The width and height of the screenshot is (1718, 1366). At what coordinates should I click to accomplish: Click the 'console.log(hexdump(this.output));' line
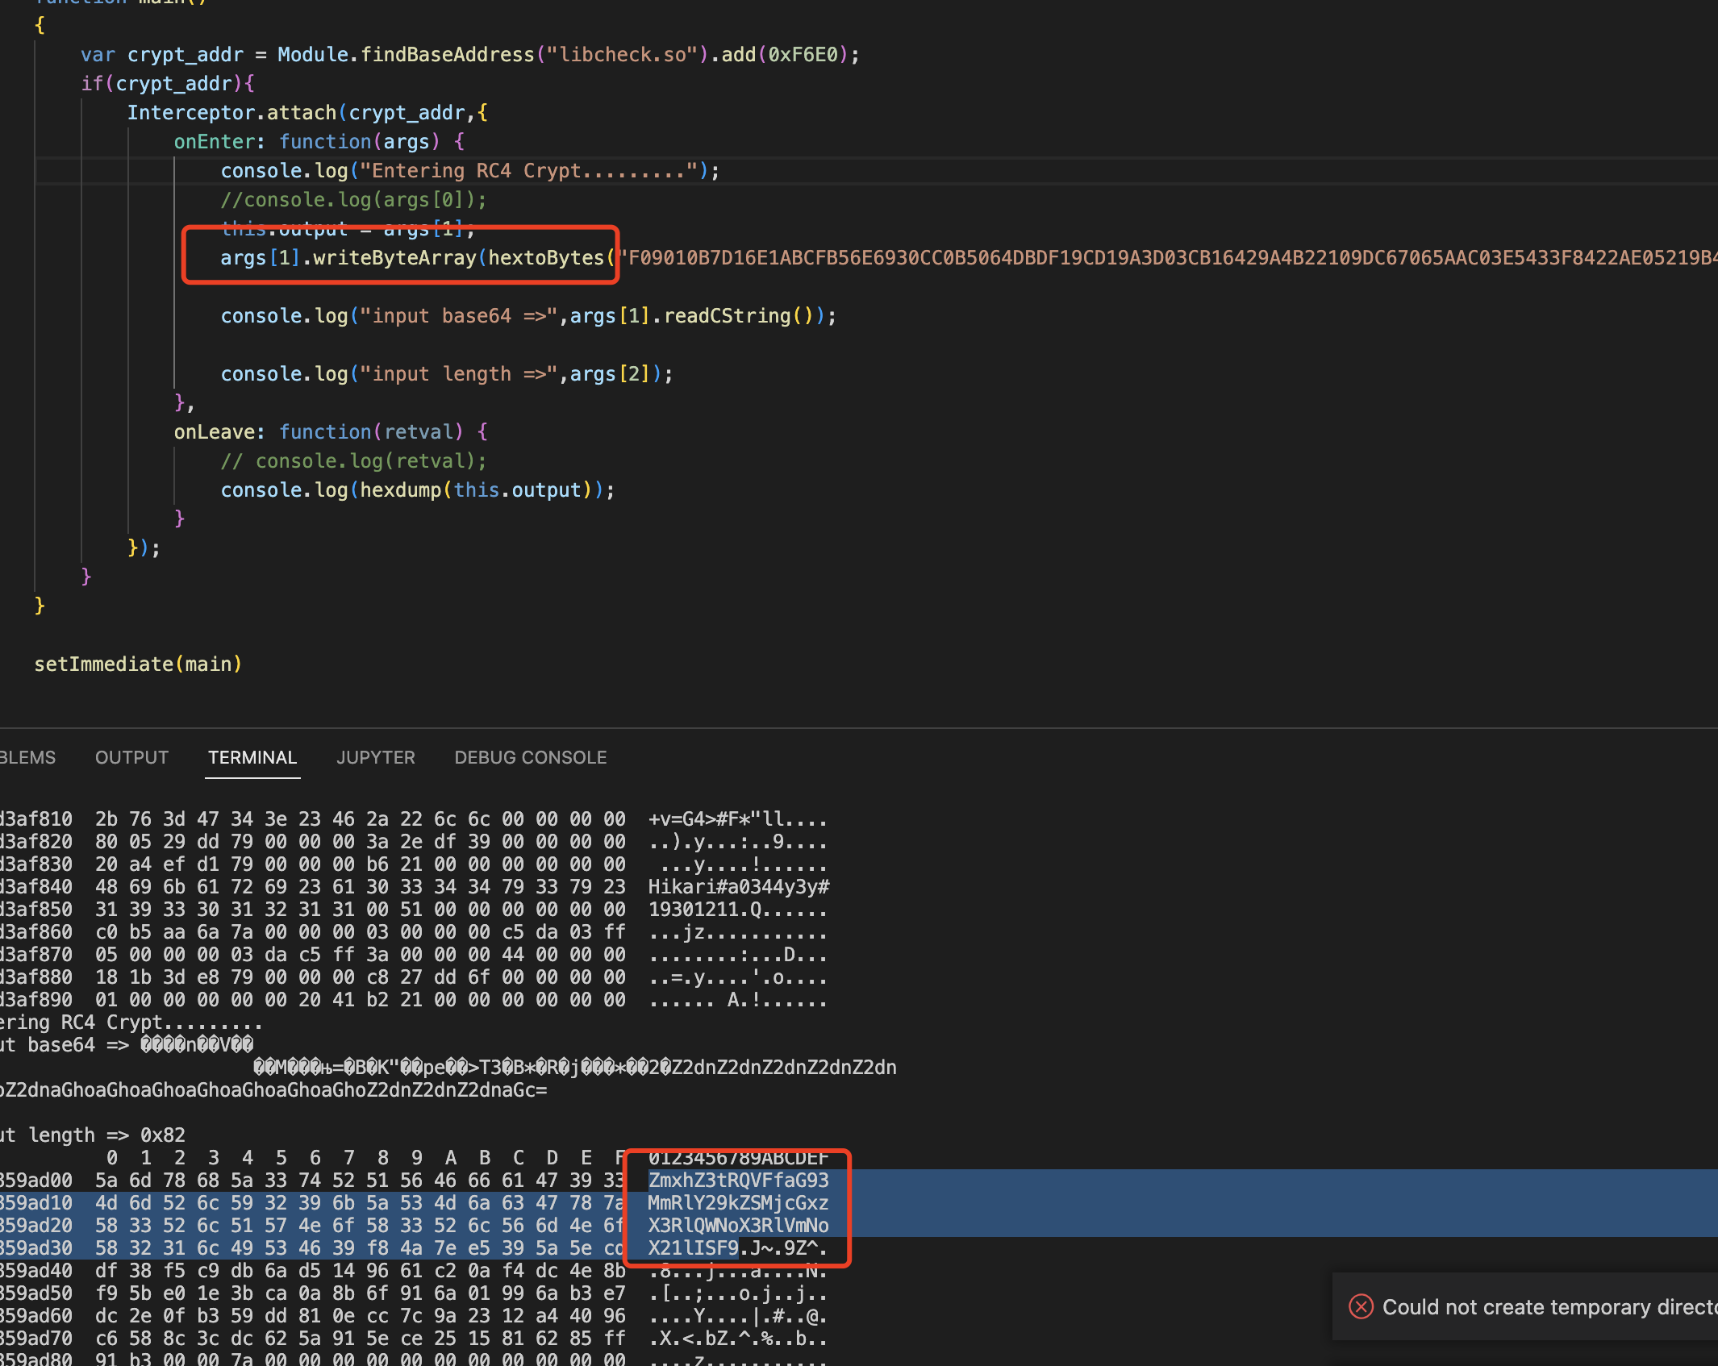pyautogui.click(x=418, y=489)
